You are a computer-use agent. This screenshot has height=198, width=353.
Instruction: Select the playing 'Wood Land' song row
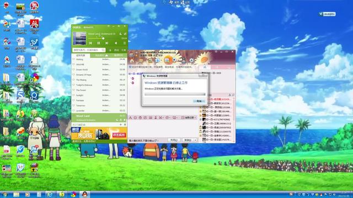[x=99, y=118]
